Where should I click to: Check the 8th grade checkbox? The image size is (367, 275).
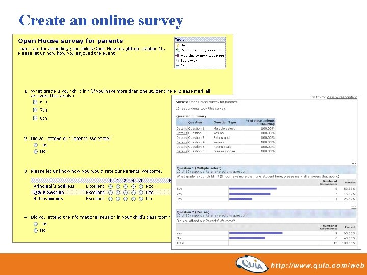pyautogui.click(x=35, y=118)
